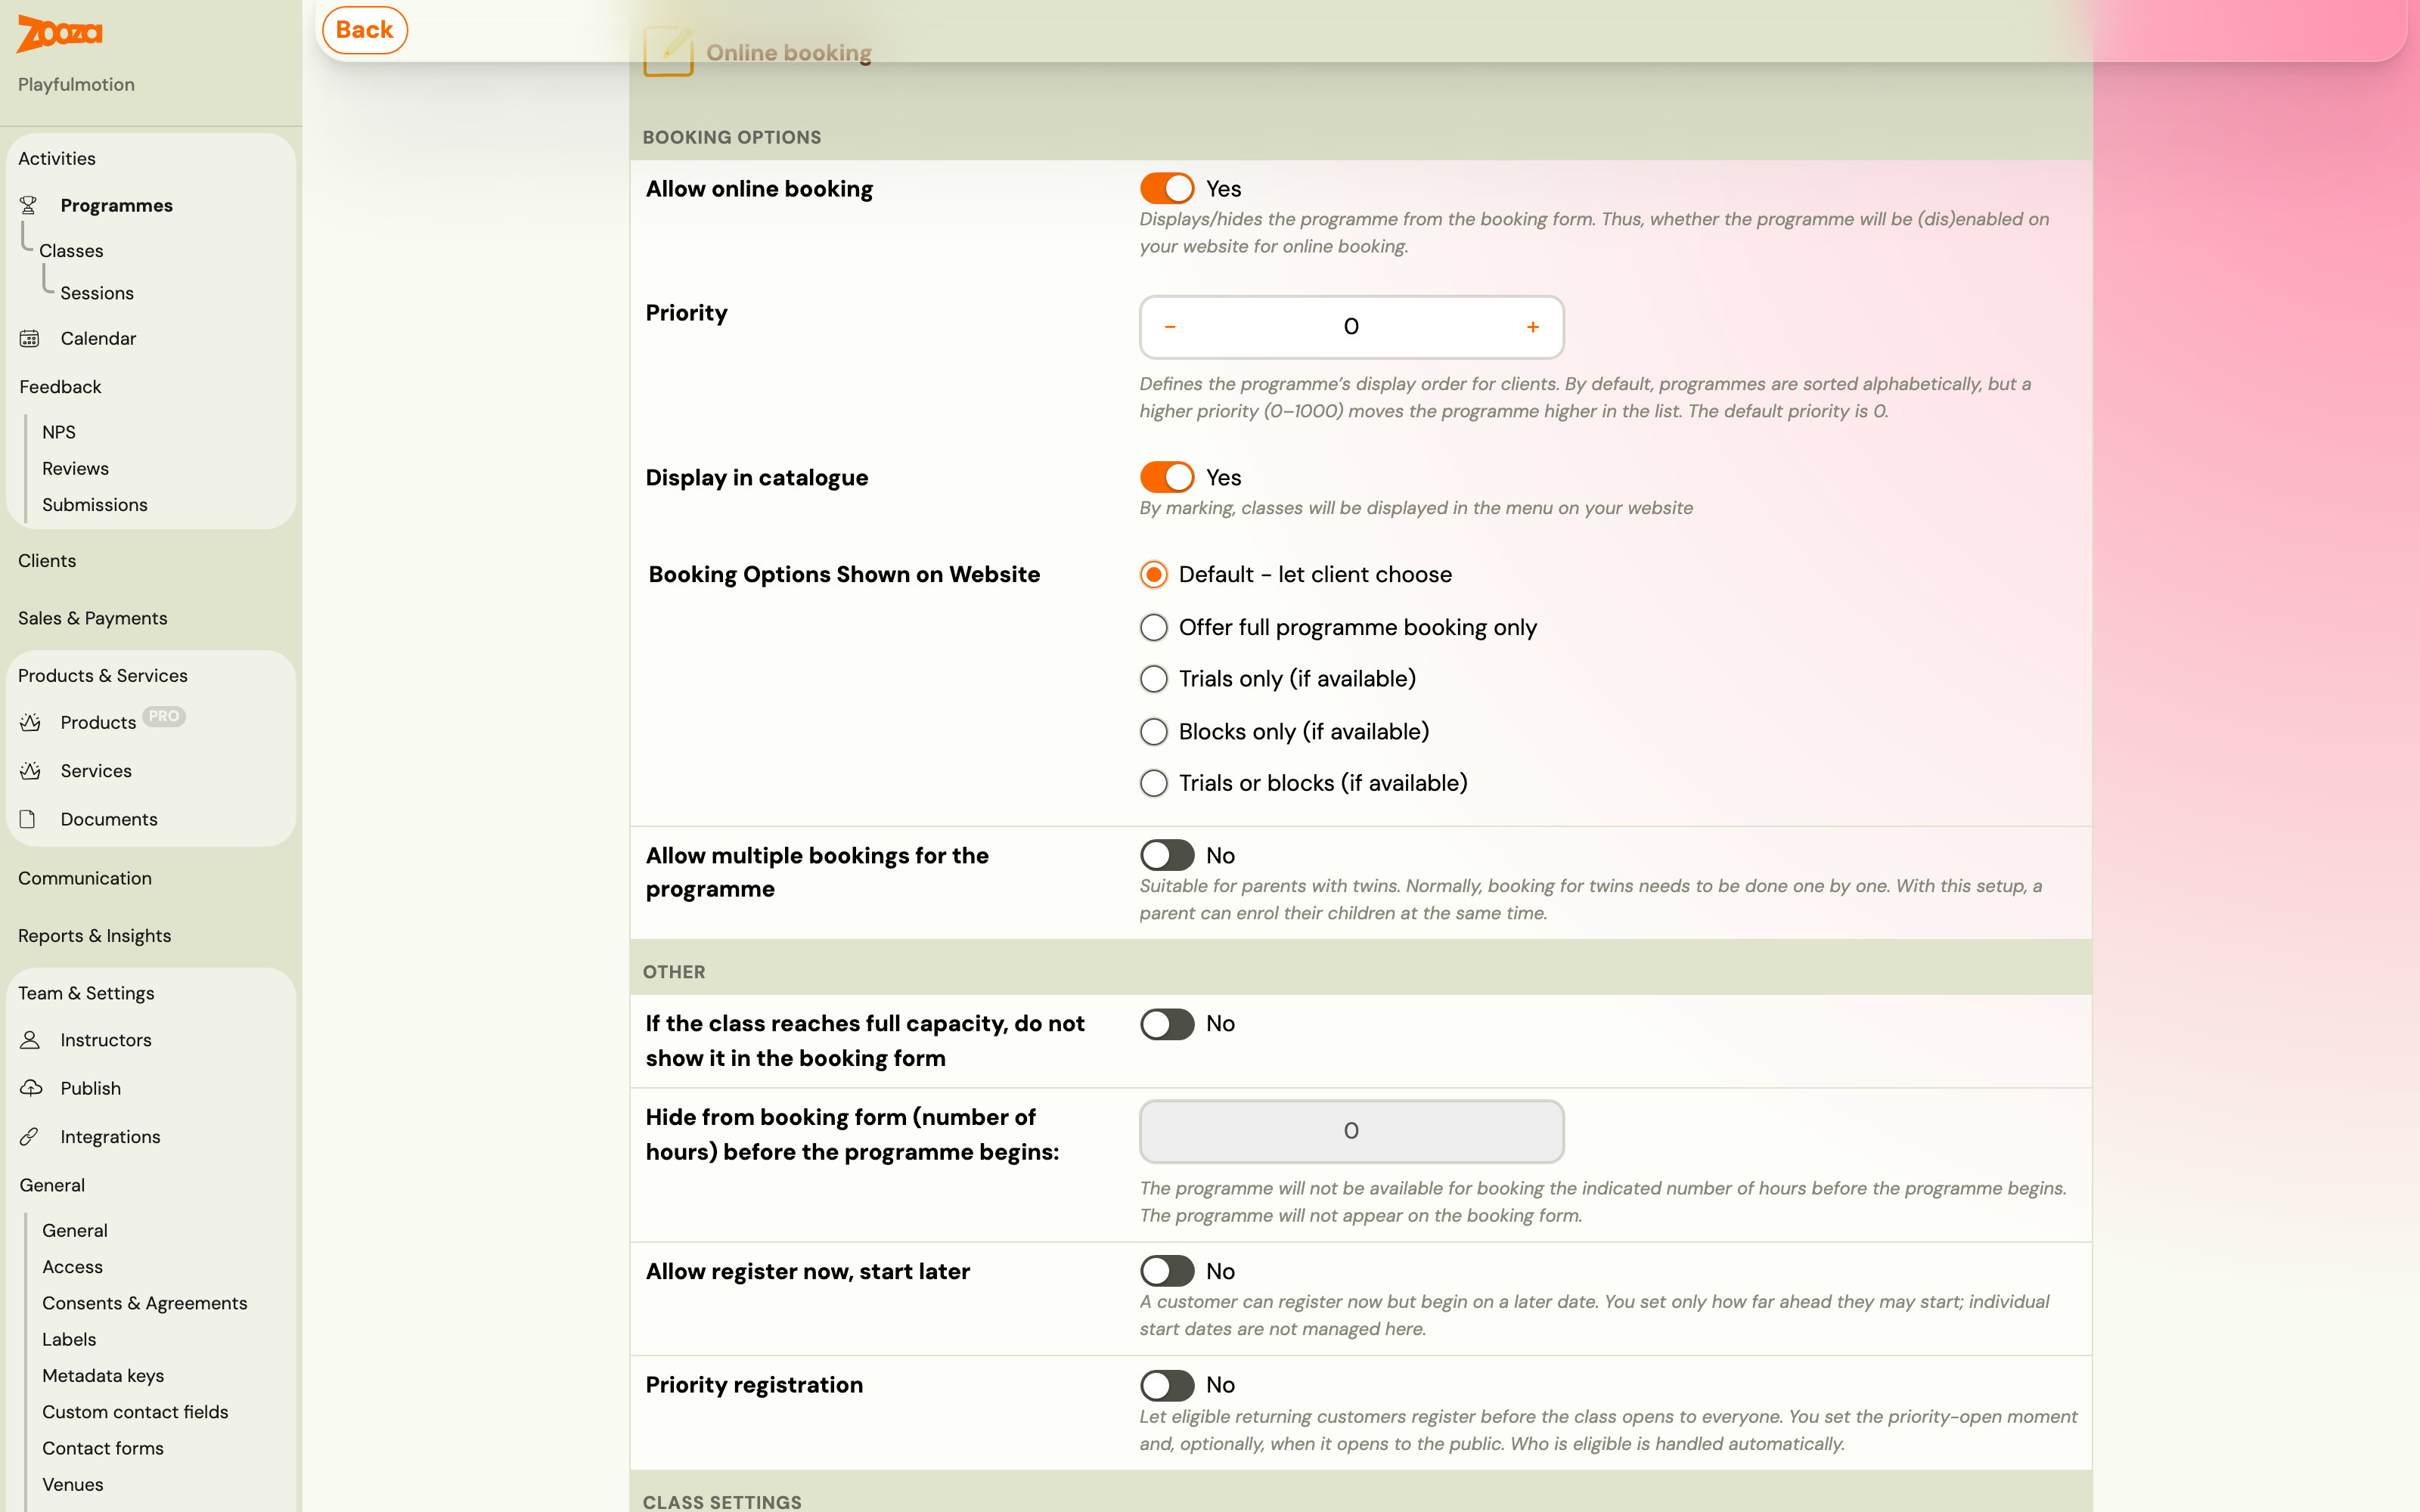
Task: Increase Priority with plus button
Action: pos(1533,327)
